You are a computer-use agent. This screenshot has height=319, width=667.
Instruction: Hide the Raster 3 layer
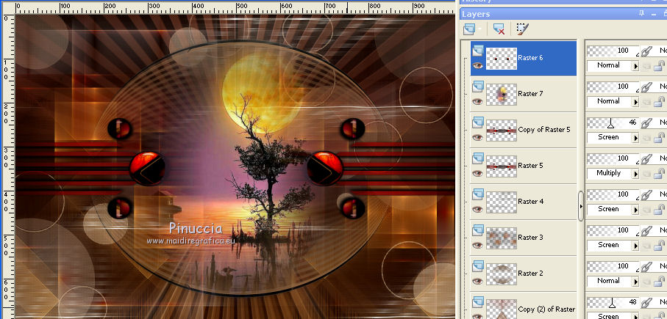click(x=477, y=245)
